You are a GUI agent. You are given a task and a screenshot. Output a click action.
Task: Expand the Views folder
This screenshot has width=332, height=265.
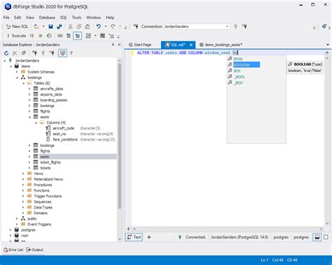(x=23, y=173)
